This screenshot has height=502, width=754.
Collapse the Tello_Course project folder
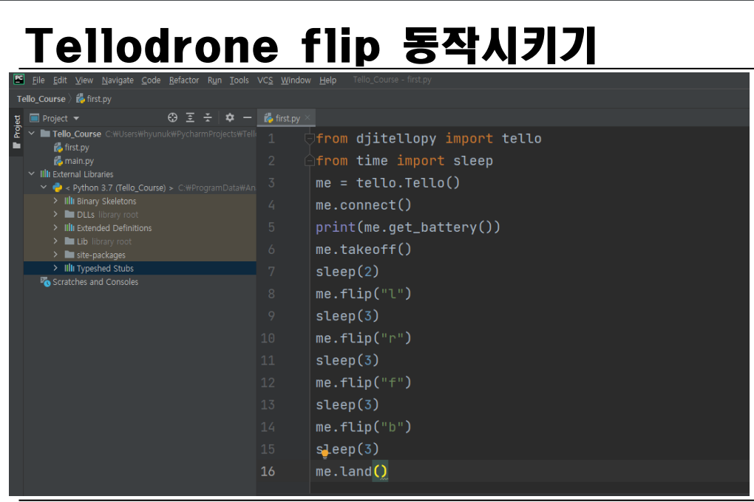[32, 134]
